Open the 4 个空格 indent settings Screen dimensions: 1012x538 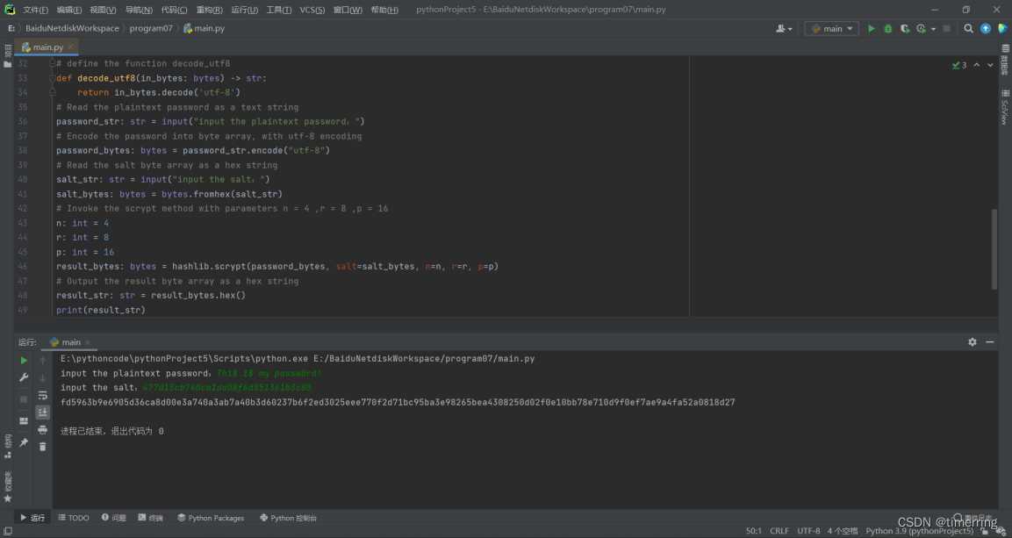coord(843,531)
